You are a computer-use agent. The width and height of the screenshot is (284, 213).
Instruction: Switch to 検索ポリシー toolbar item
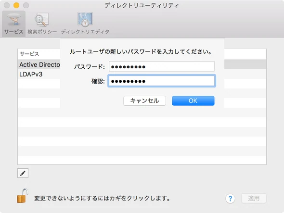point(42,24)
